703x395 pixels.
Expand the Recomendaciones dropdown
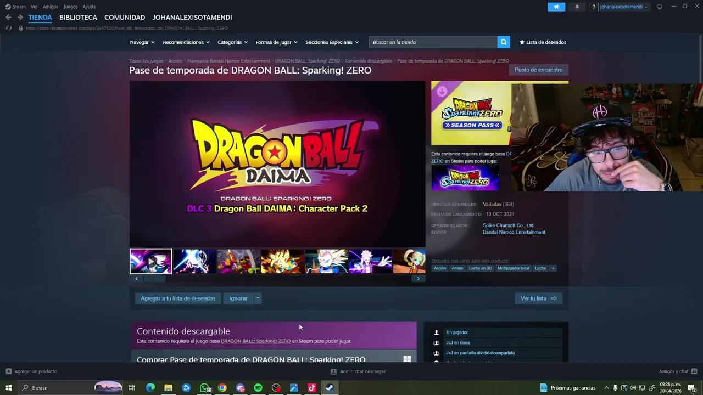pos(186,42)
